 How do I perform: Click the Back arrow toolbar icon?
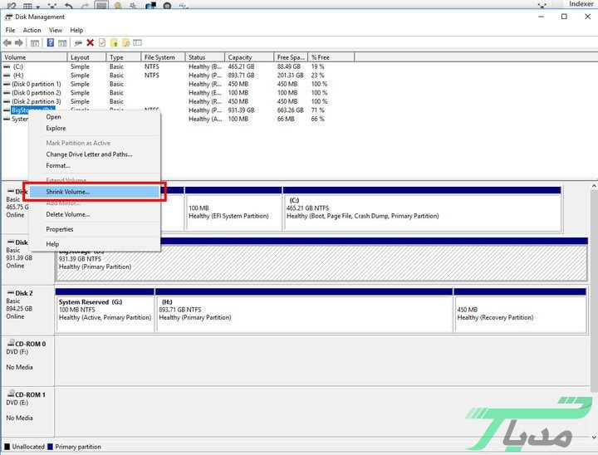click(7, 43)
